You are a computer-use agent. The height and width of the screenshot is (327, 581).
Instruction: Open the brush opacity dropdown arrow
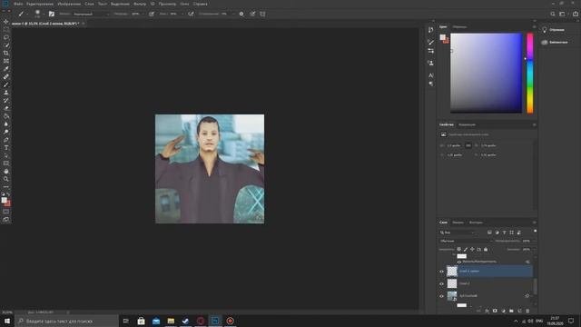coord(143,14)
